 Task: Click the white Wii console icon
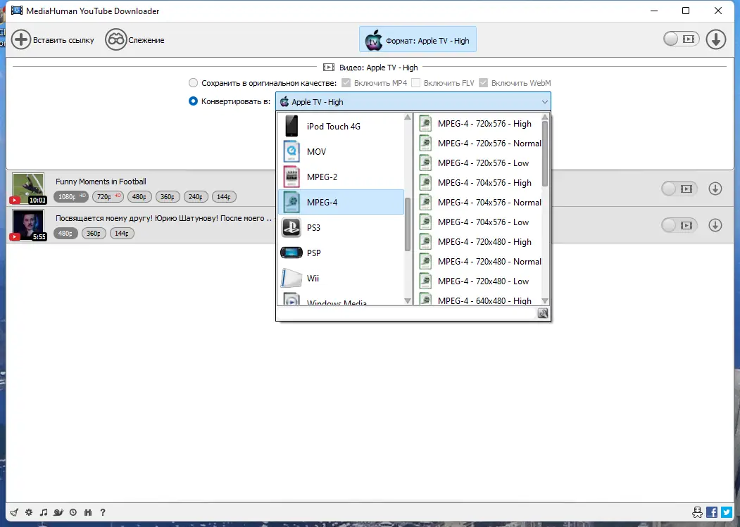(291, 279)
